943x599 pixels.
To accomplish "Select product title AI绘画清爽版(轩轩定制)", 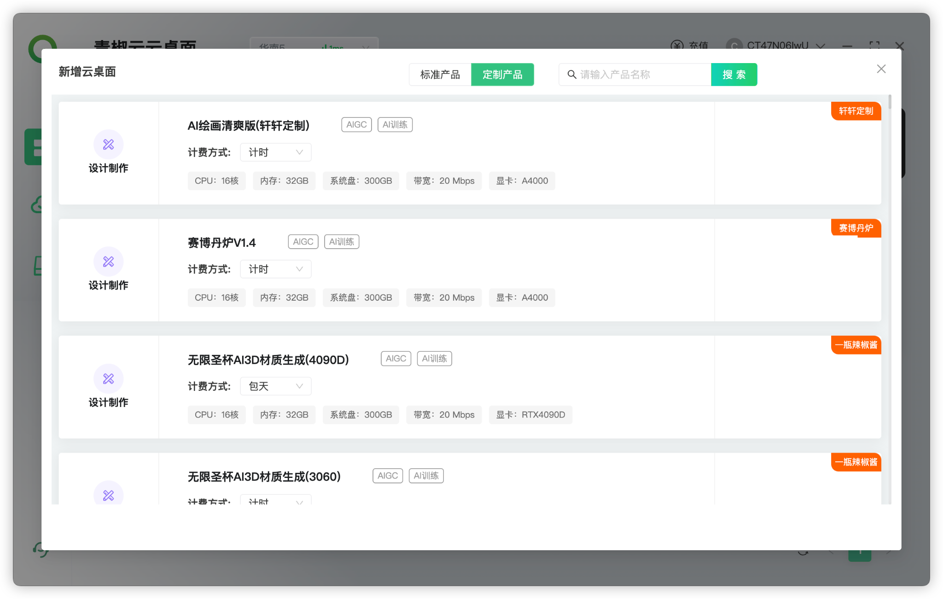I will pyautogui.click(x=249, y=126).
